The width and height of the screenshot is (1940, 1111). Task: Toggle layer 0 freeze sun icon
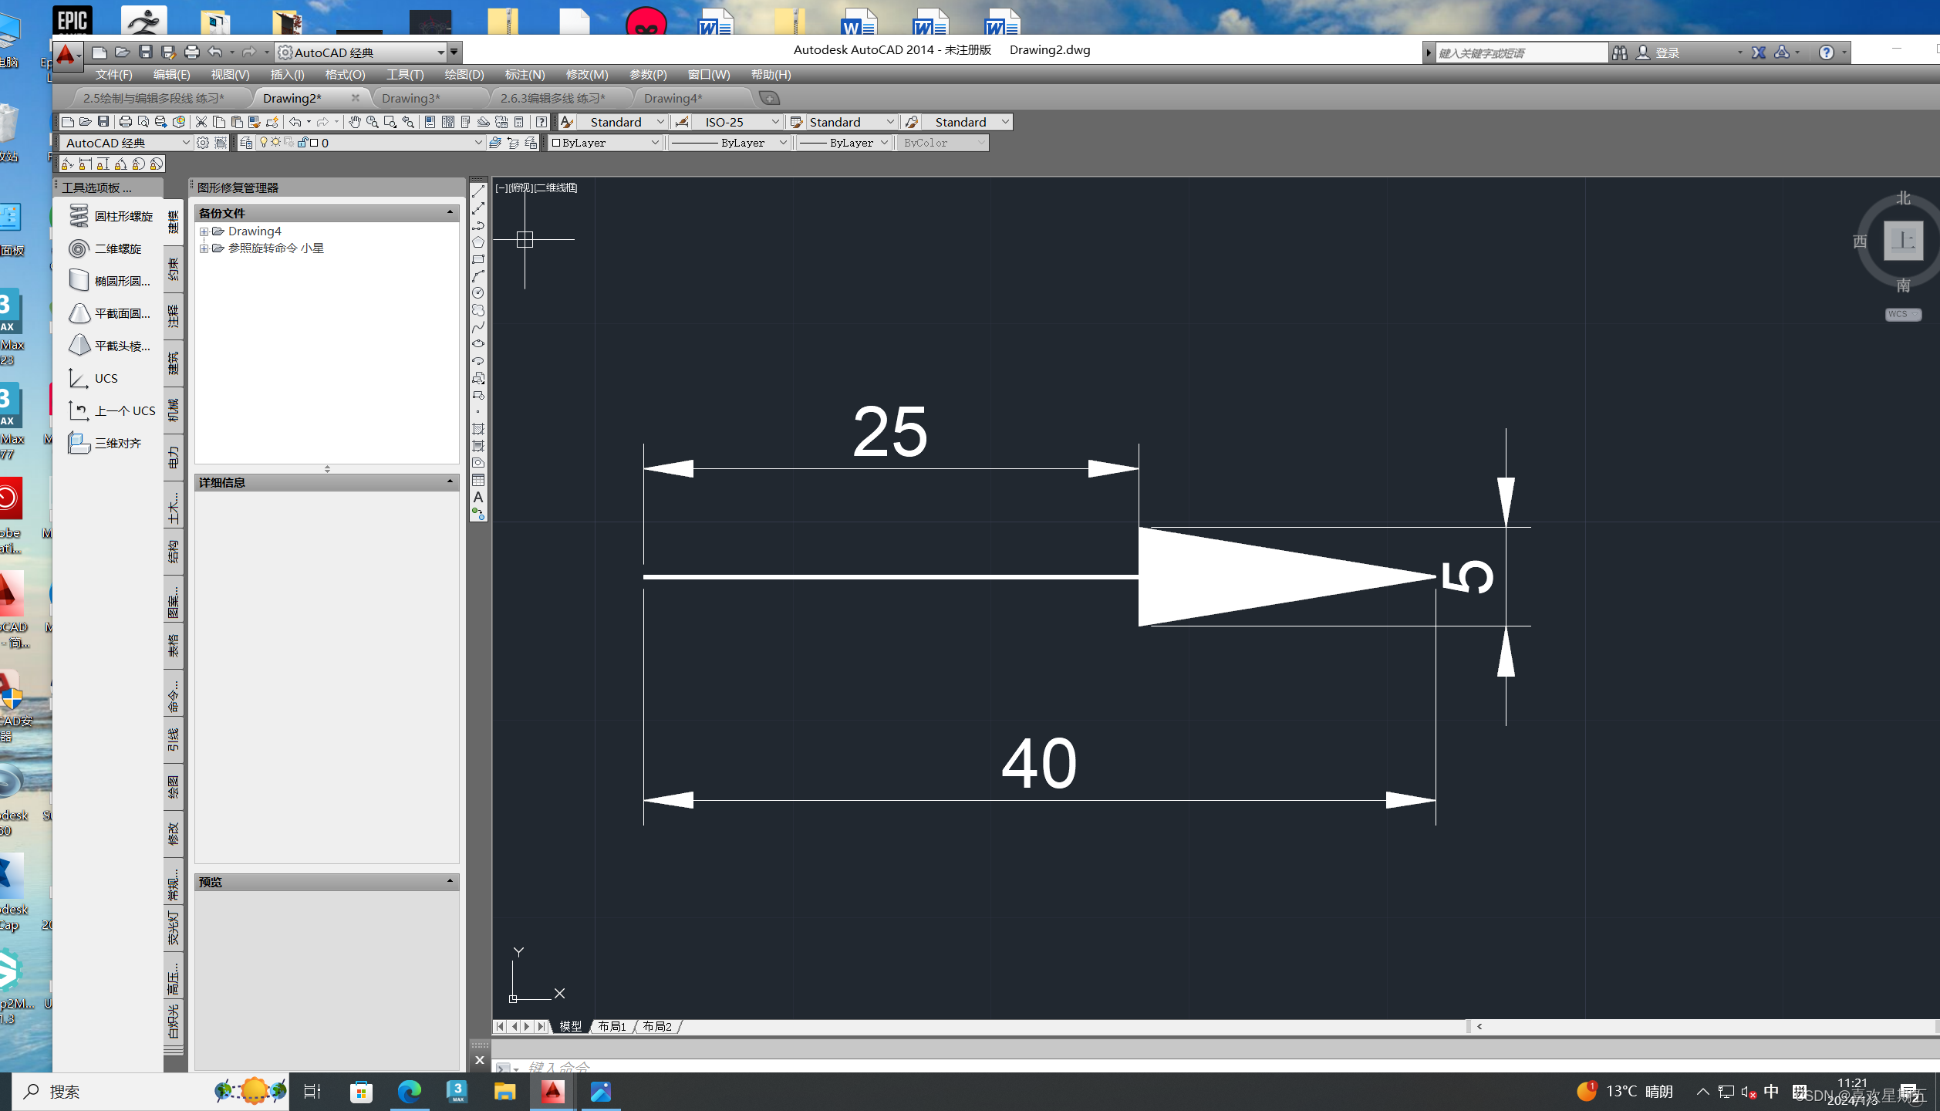tap(275, 142)
